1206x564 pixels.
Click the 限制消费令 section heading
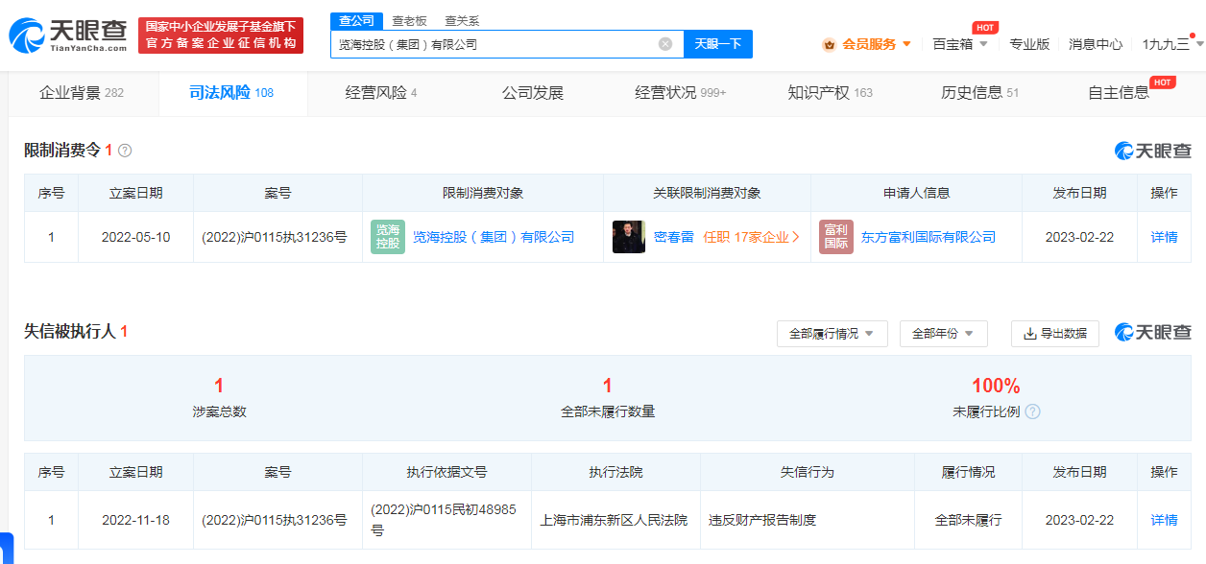pyautogui.click(x=62, y=150)
